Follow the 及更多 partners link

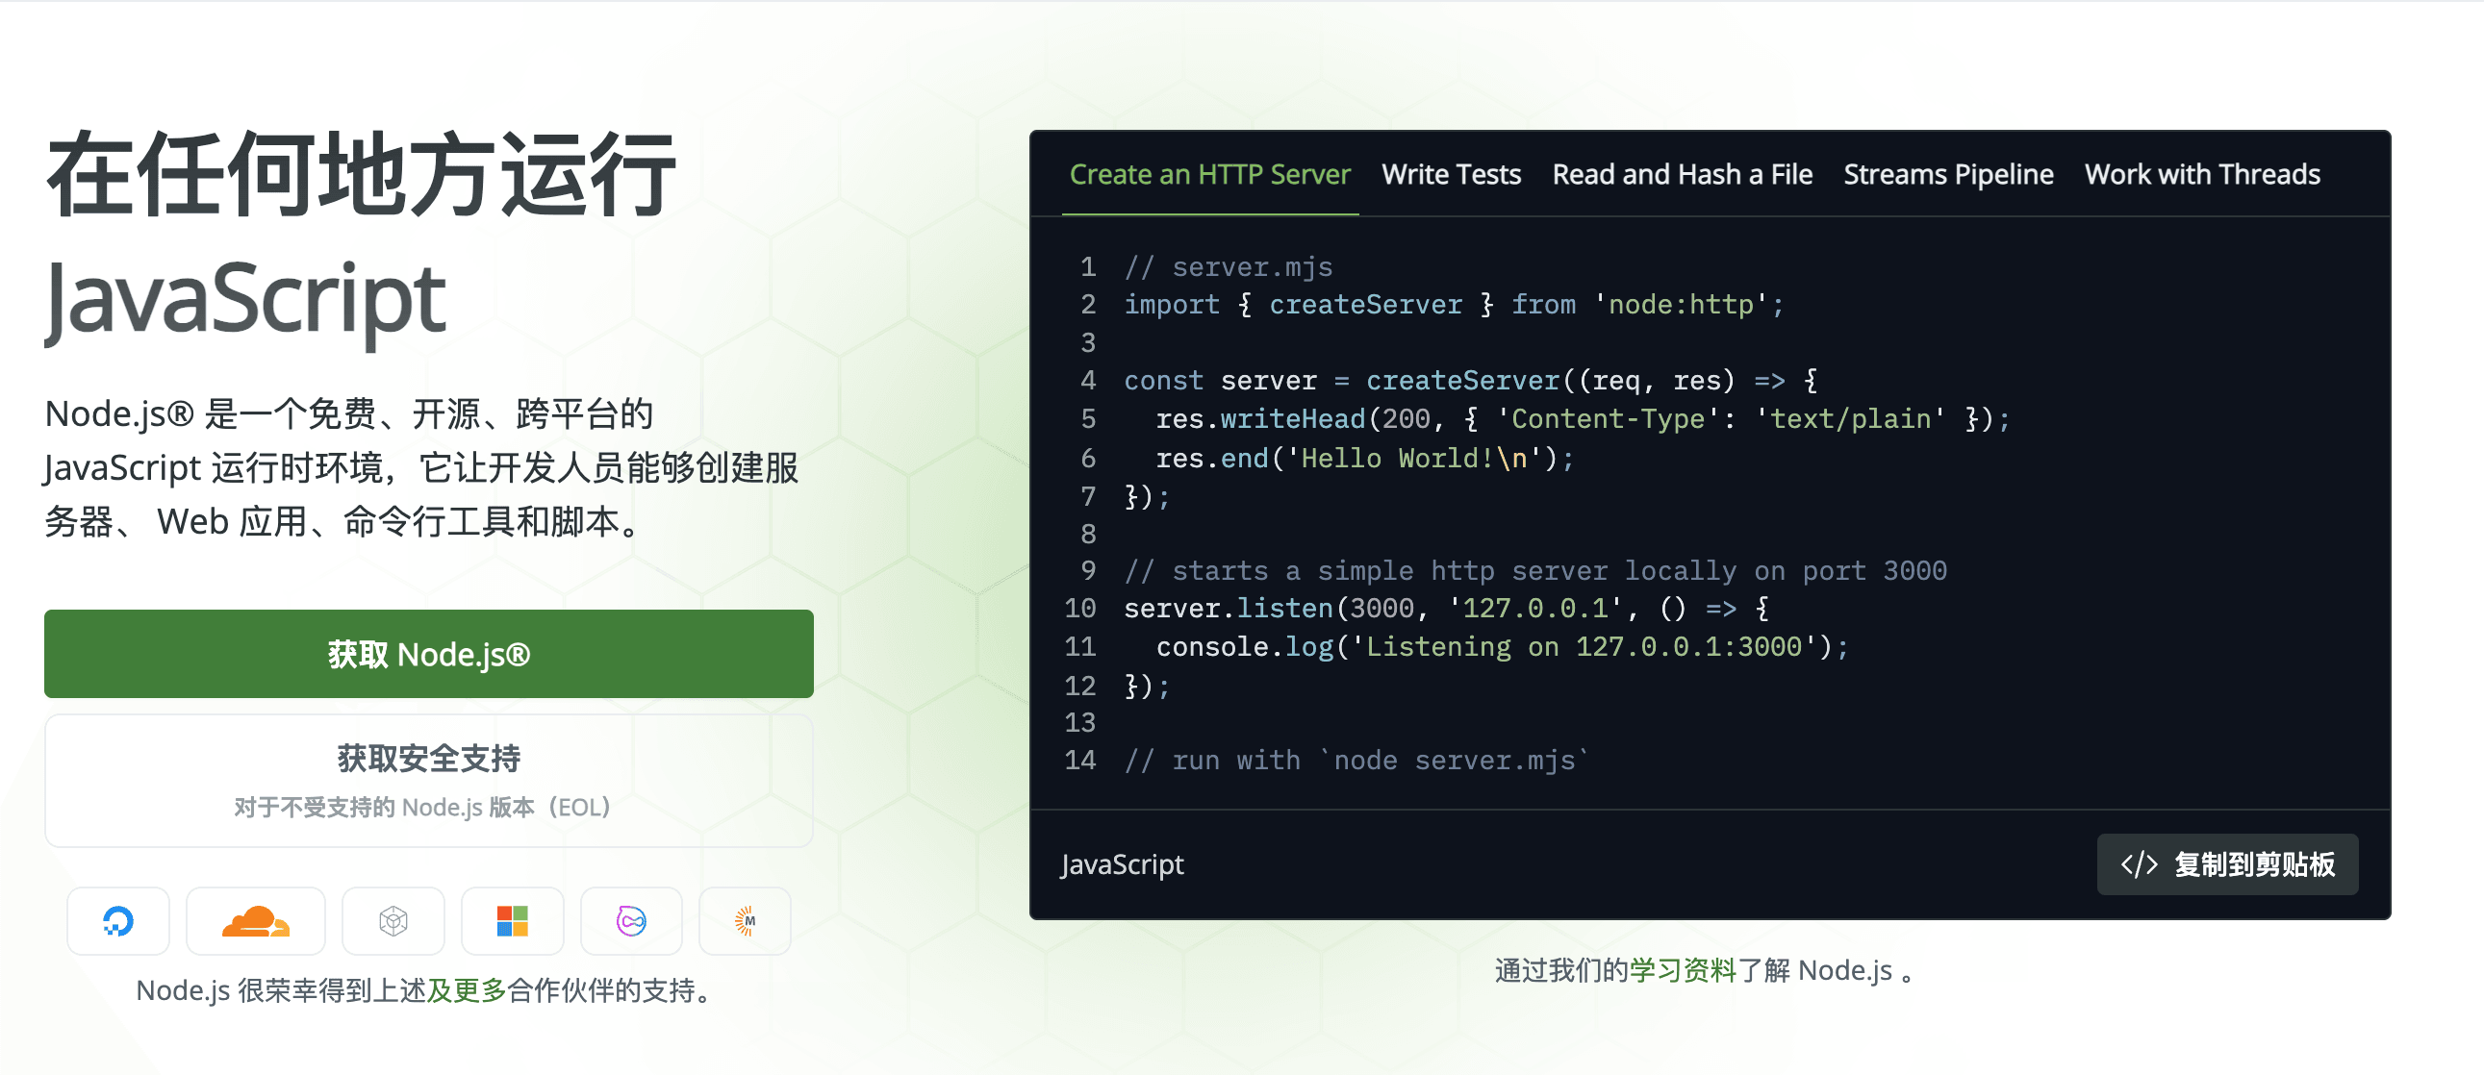[x=467, y=990]
